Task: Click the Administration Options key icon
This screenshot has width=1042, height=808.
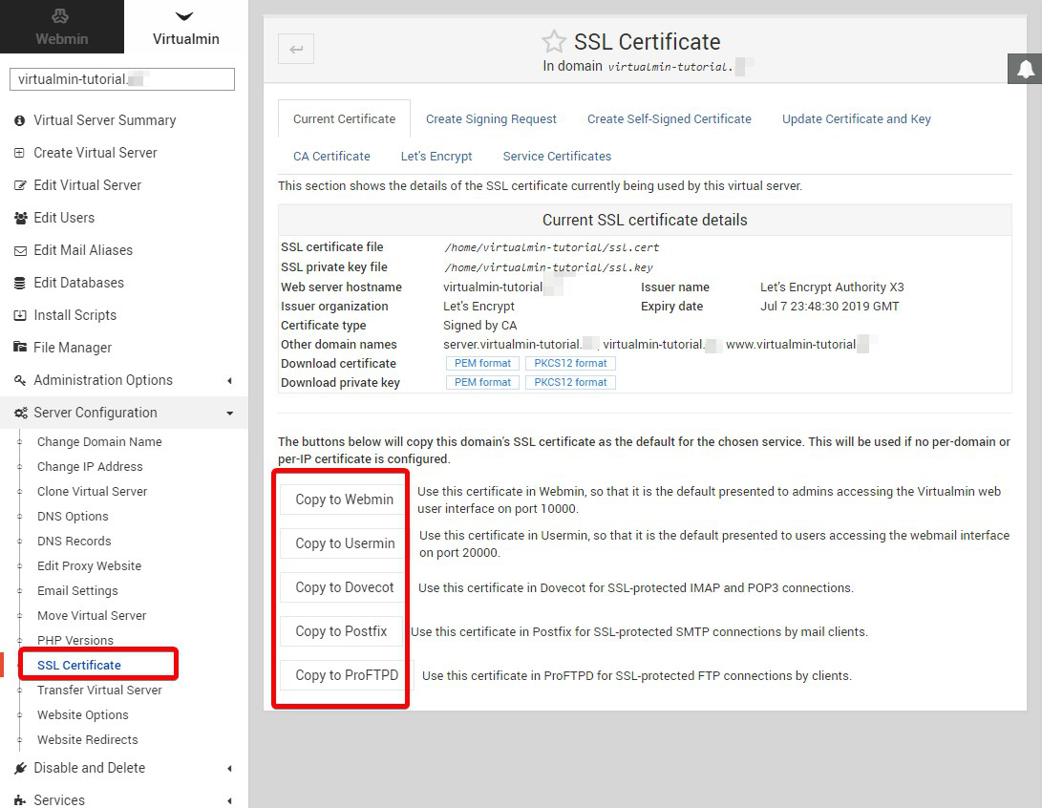Action: tap(20, 380)
